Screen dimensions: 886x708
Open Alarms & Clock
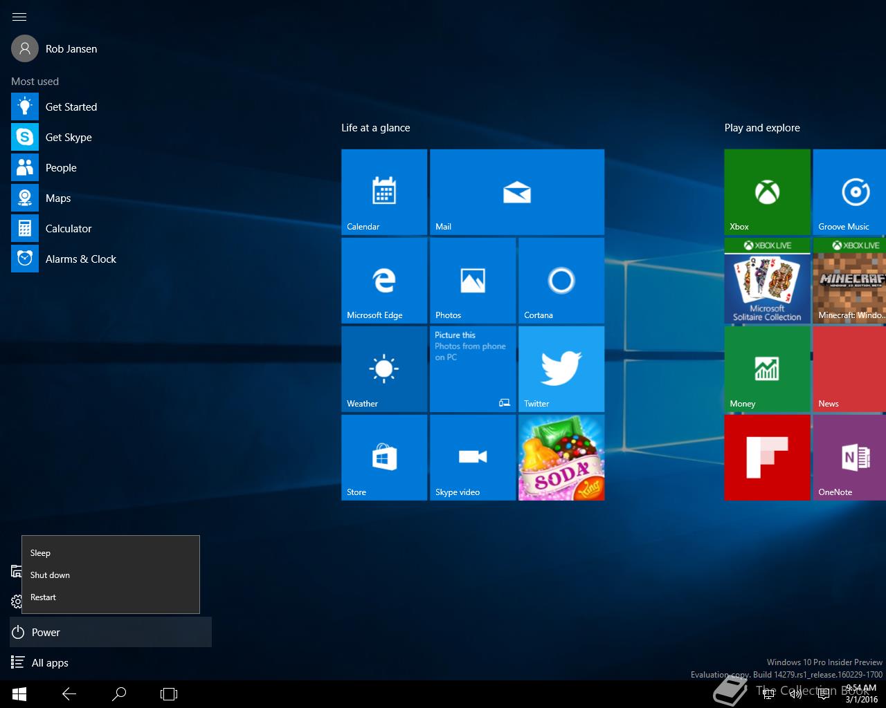click(64, 259)
